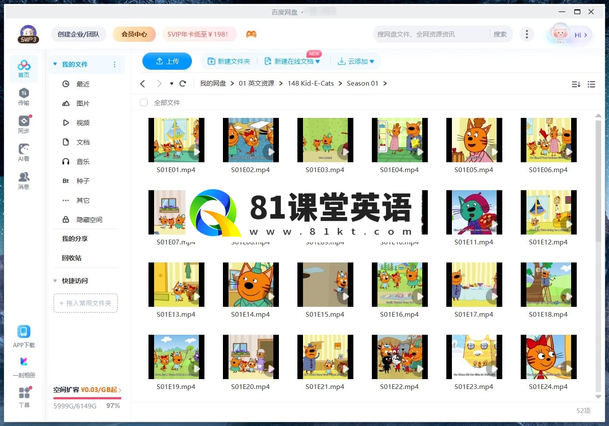This screenshot has height=426, width=609.
Task: Click the scrollbar down arrow
Action: tap(598, 396)
